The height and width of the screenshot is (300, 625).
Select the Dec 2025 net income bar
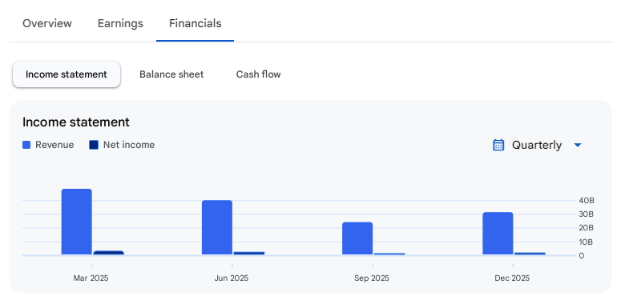pyautogui.click(x=530, y=254)
